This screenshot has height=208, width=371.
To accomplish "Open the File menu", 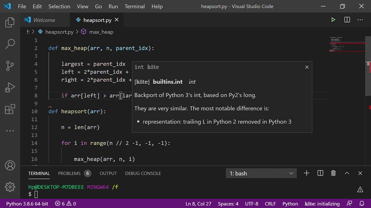I will [22, 6].
